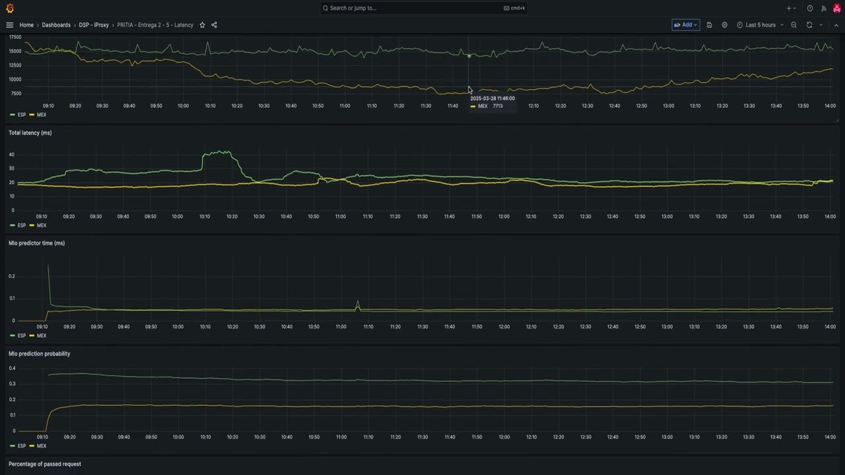
Task: Go to Home breadcrumb
Action: pos(26,25)
